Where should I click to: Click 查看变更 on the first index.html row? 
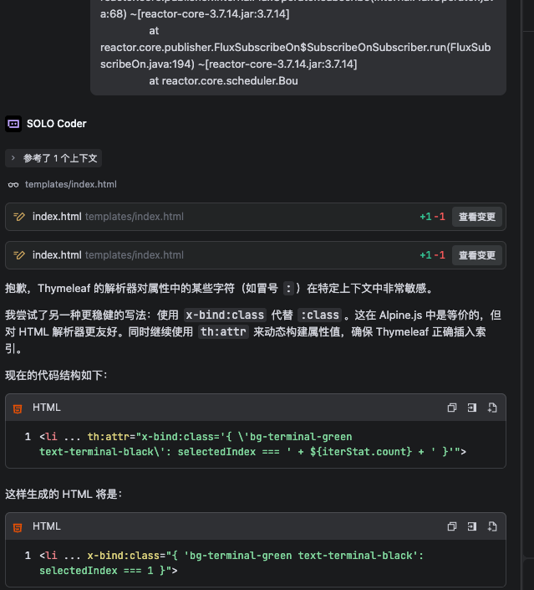pyautogui.click(x=477, y=217)
